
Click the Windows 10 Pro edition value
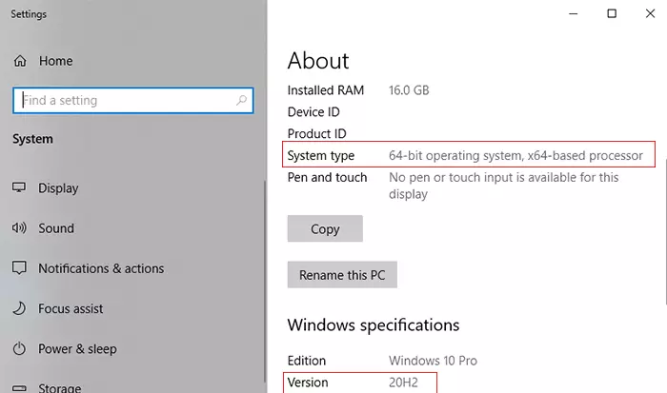click(433, 361)
